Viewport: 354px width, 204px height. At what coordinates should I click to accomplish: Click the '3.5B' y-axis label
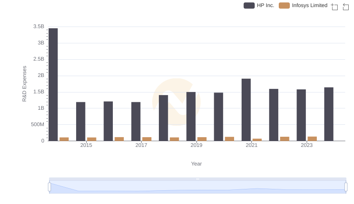(38, 27)
